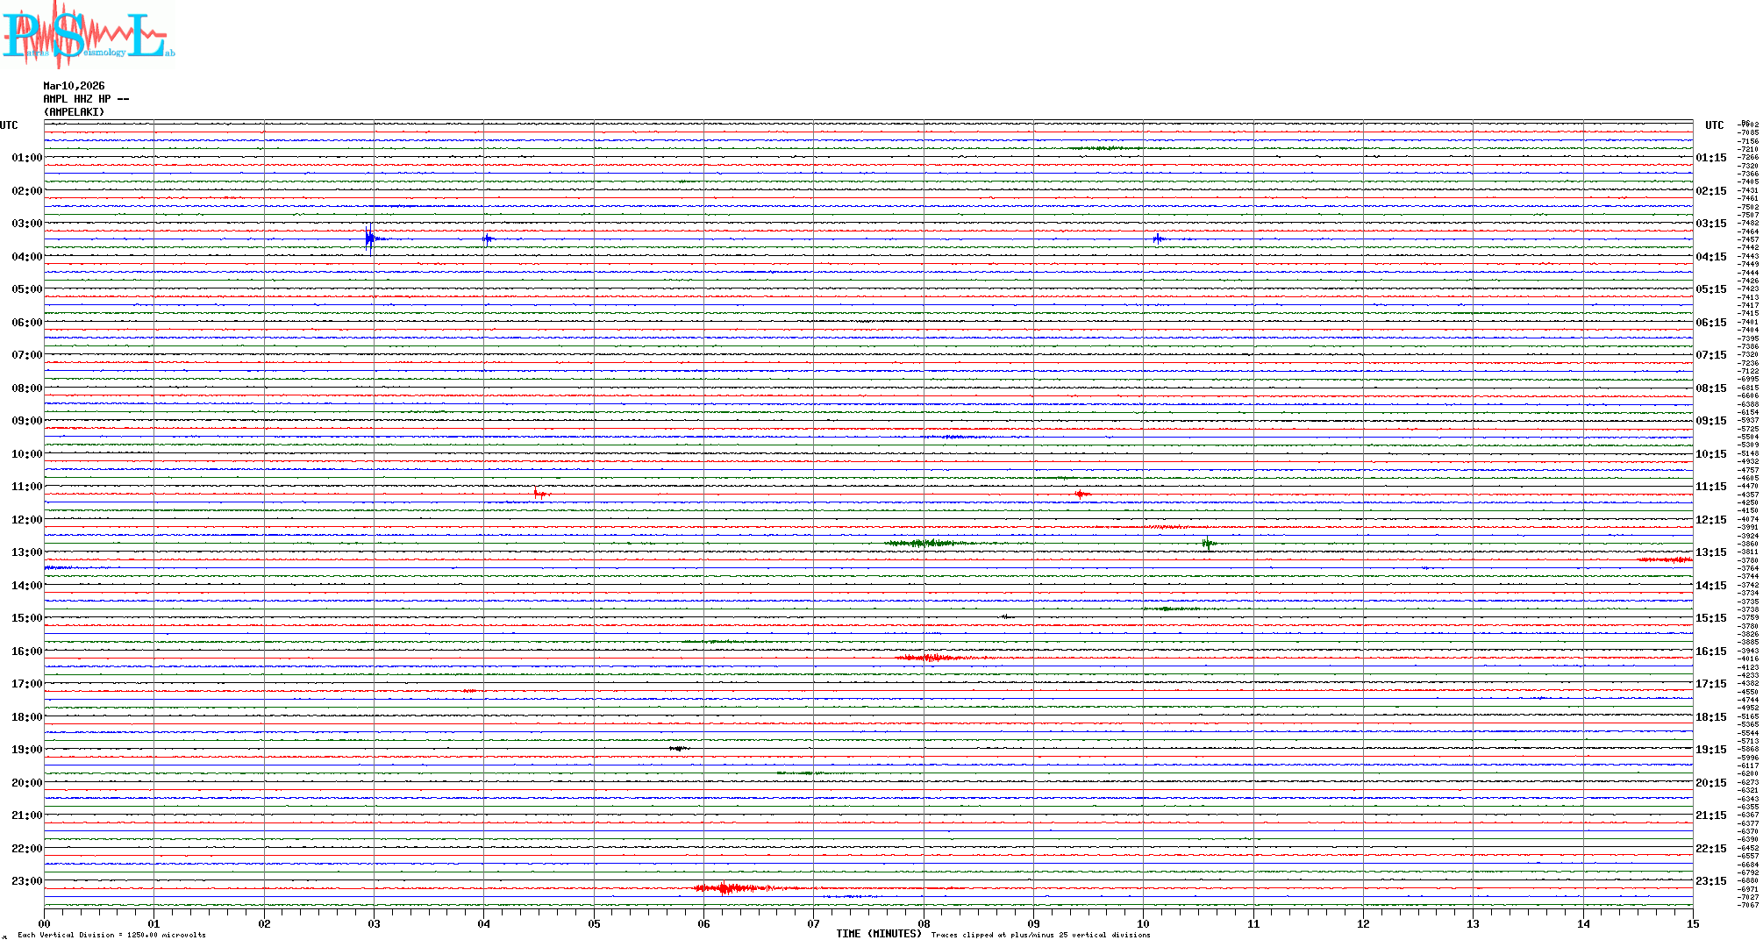
Task: Select the 03:00 hour label on the left axis
Action: point(26,224)
